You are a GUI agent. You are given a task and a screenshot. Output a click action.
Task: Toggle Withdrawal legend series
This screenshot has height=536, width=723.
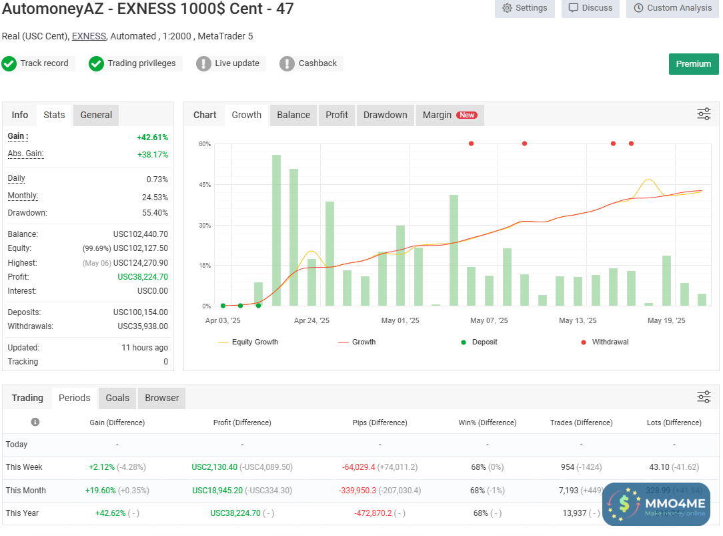(604, 342)
